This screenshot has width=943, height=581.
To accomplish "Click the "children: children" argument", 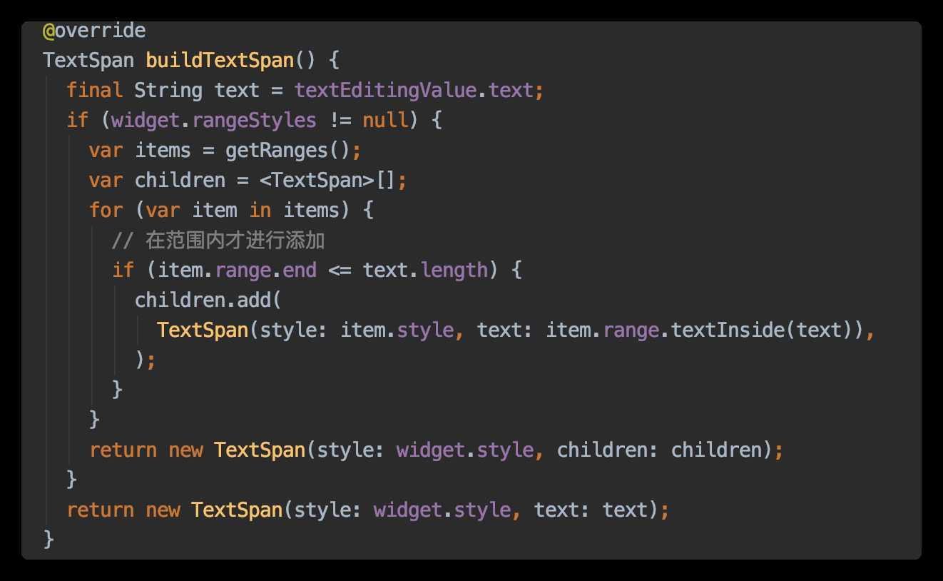I will (x=659, y=450).
